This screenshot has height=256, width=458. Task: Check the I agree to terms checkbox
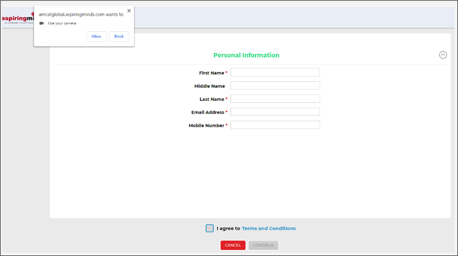tap(210, 228)
